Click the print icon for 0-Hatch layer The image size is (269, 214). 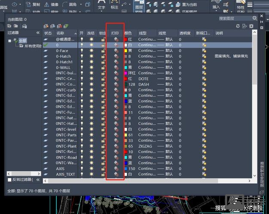[116, 56]
